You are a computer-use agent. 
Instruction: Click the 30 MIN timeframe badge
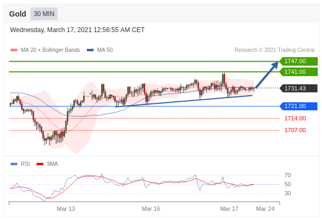tap(44, 14)
